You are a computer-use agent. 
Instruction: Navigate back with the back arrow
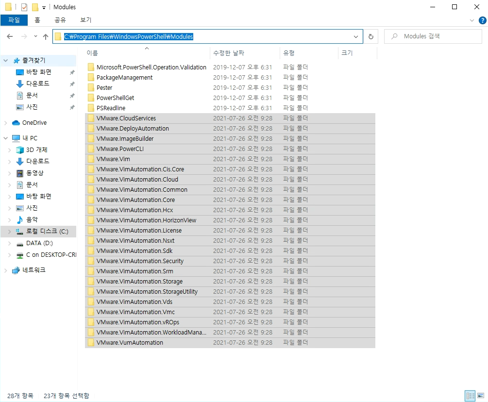(9, 36)
